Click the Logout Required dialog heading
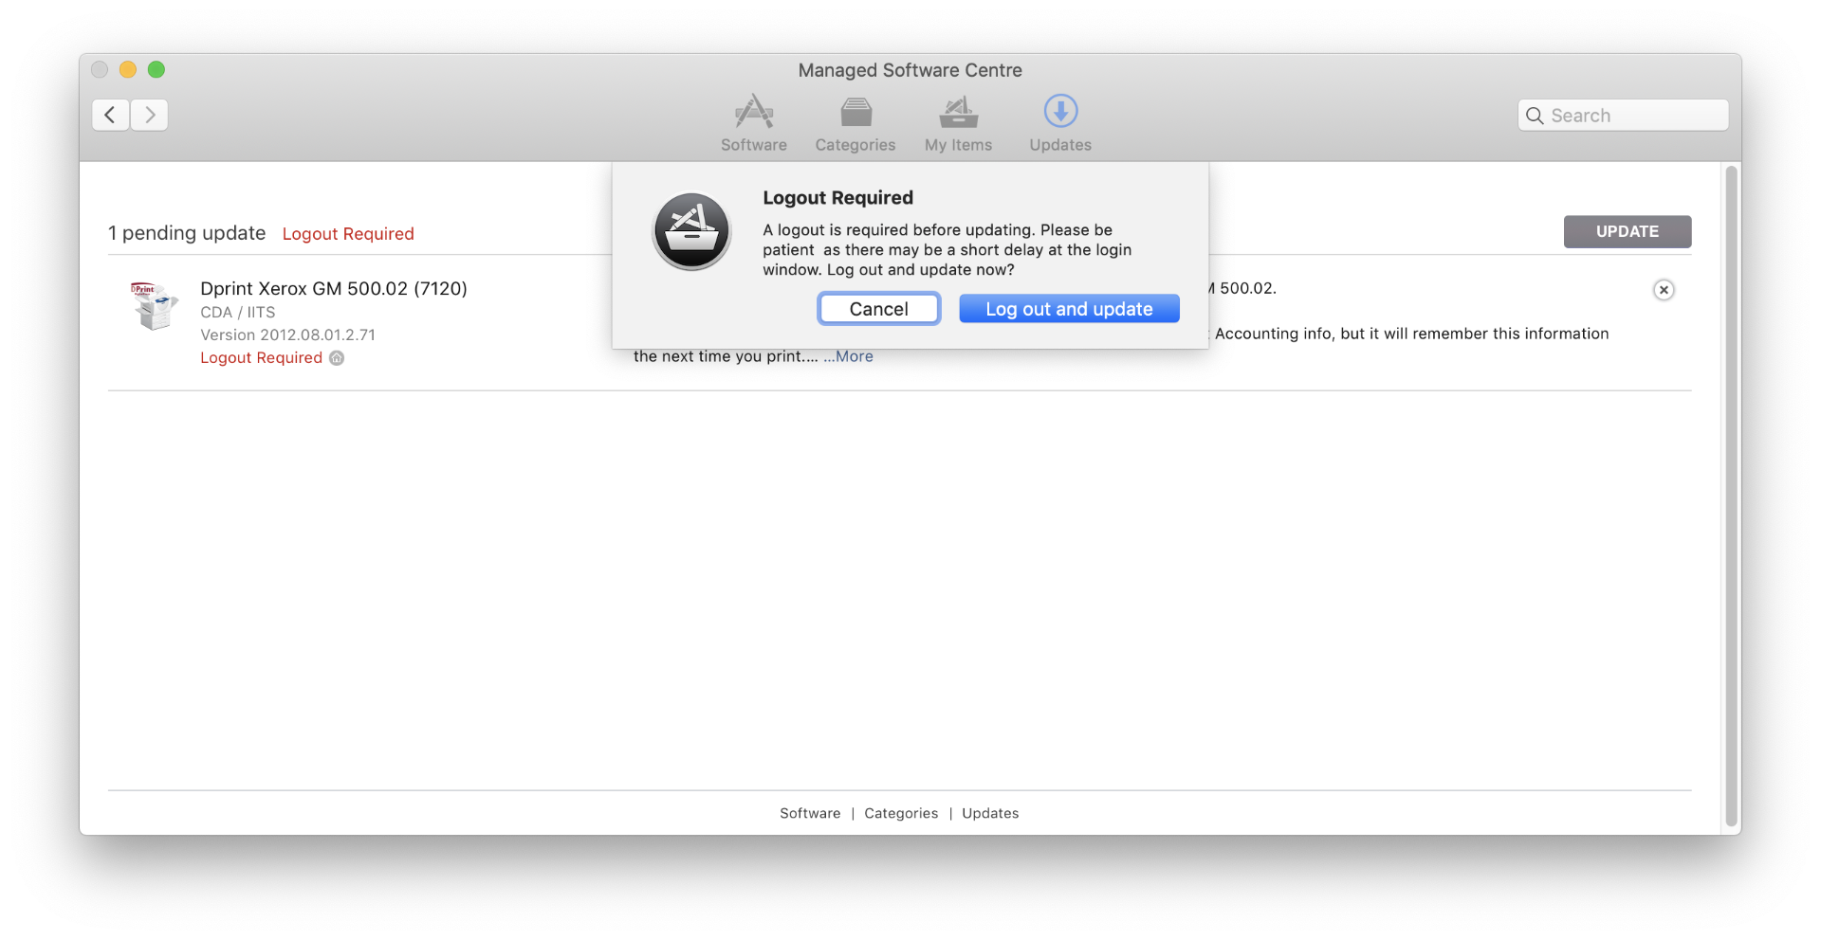Viewport: 1821px width, 940px height. point(837,198)
